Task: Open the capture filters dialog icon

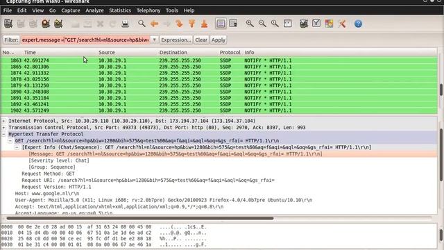Action: (304, 24)
